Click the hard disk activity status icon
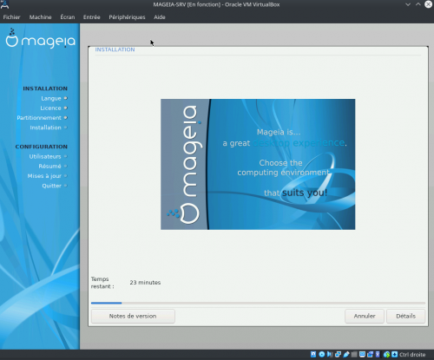This screenshot has height=360, width=434. 313,354
